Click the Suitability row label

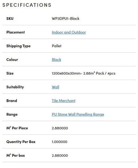coord(15,87)
